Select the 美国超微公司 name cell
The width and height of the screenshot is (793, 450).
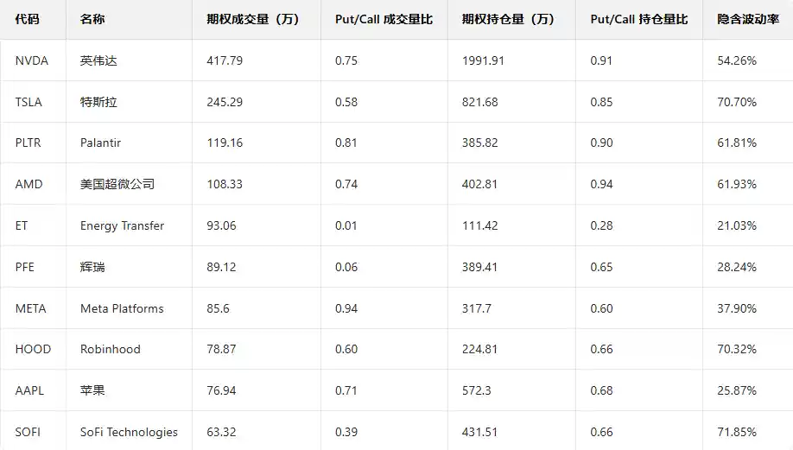(x=117, y=184)
